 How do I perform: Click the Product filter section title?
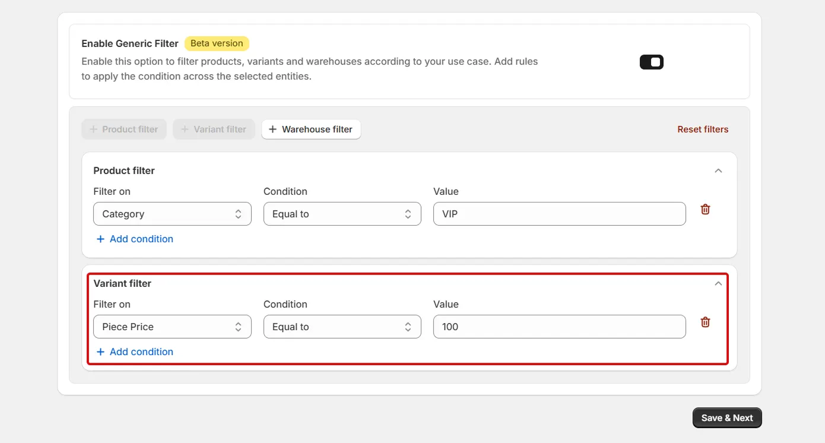124,170
